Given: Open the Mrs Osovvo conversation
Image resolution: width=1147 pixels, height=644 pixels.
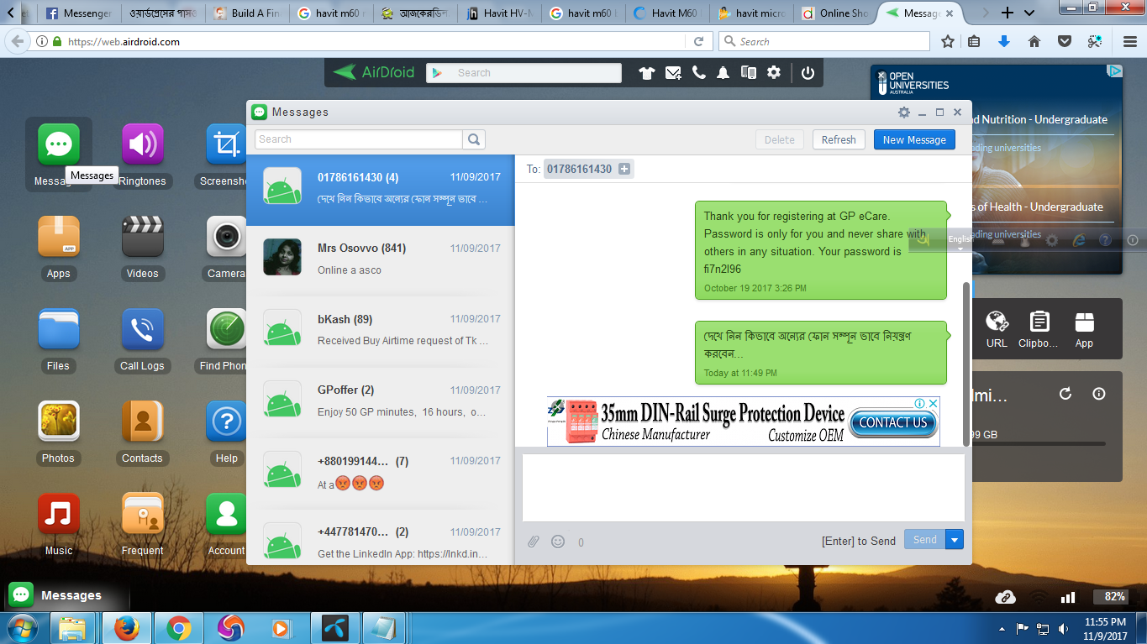Looking at the screenshot, I should tap(381, 261).
